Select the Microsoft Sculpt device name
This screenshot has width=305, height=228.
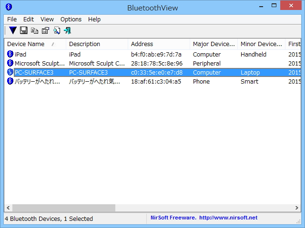pos(40,63)
